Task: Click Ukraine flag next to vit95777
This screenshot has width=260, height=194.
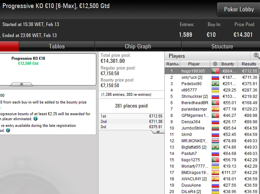Action: click(x=215, y=90)
